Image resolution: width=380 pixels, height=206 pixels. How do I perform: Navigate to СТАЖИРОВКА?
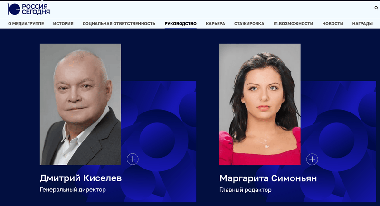[249, 24]
